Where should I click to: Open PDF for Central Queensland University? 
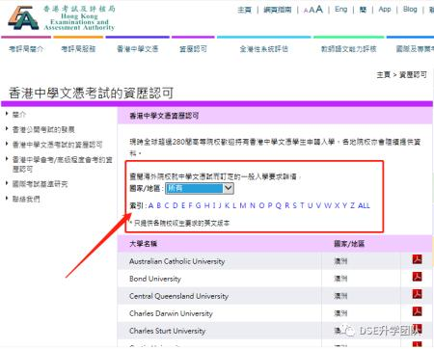(x=417, y=294)
